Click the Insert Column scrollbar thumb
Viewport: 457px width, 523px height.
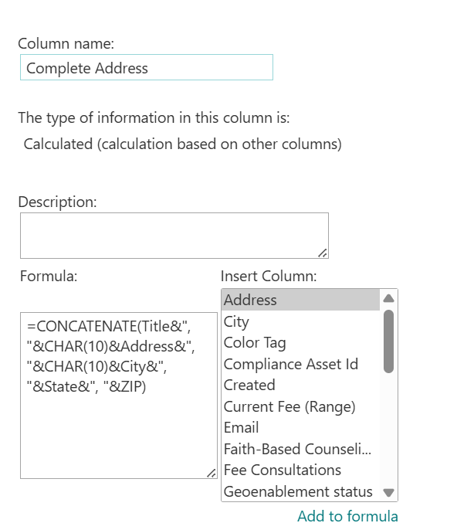point(388,341)
